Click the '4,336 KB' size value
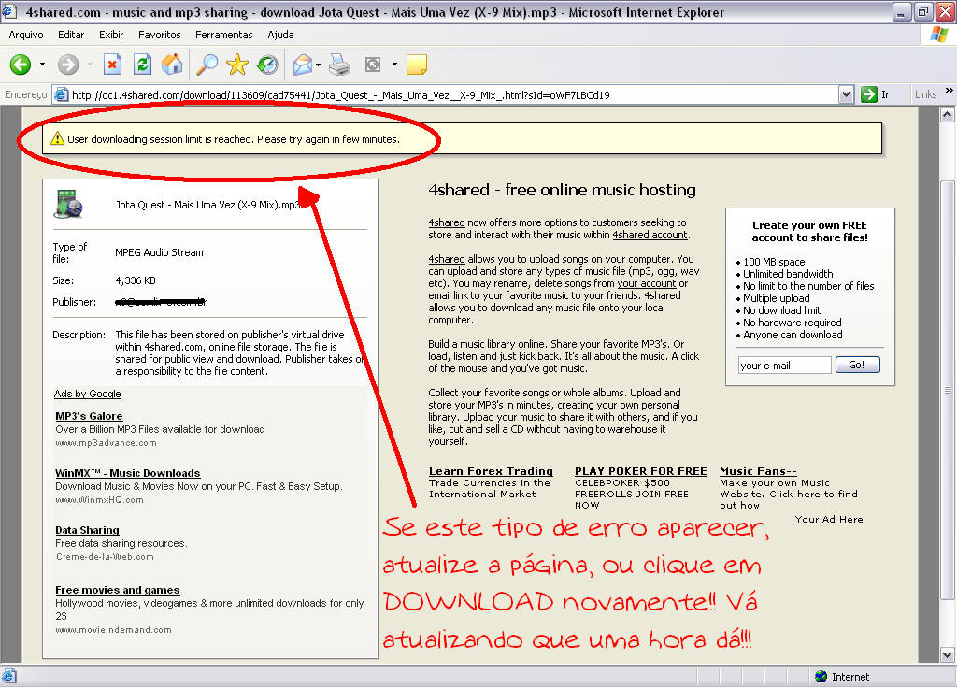The image size is (957, 689). point(136,280)
